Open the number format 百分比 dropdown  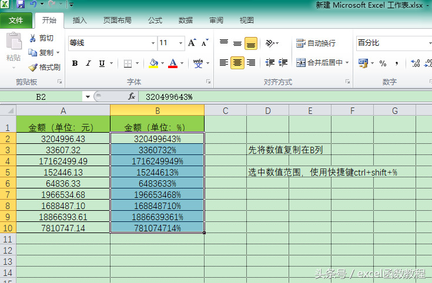[x=429, y=43]
